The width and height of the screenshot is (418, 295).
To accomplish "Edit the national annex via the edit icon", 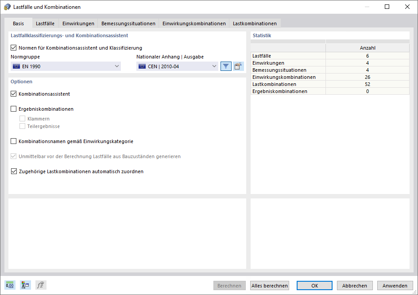I will pyautogui.click(x=238, y=66).
